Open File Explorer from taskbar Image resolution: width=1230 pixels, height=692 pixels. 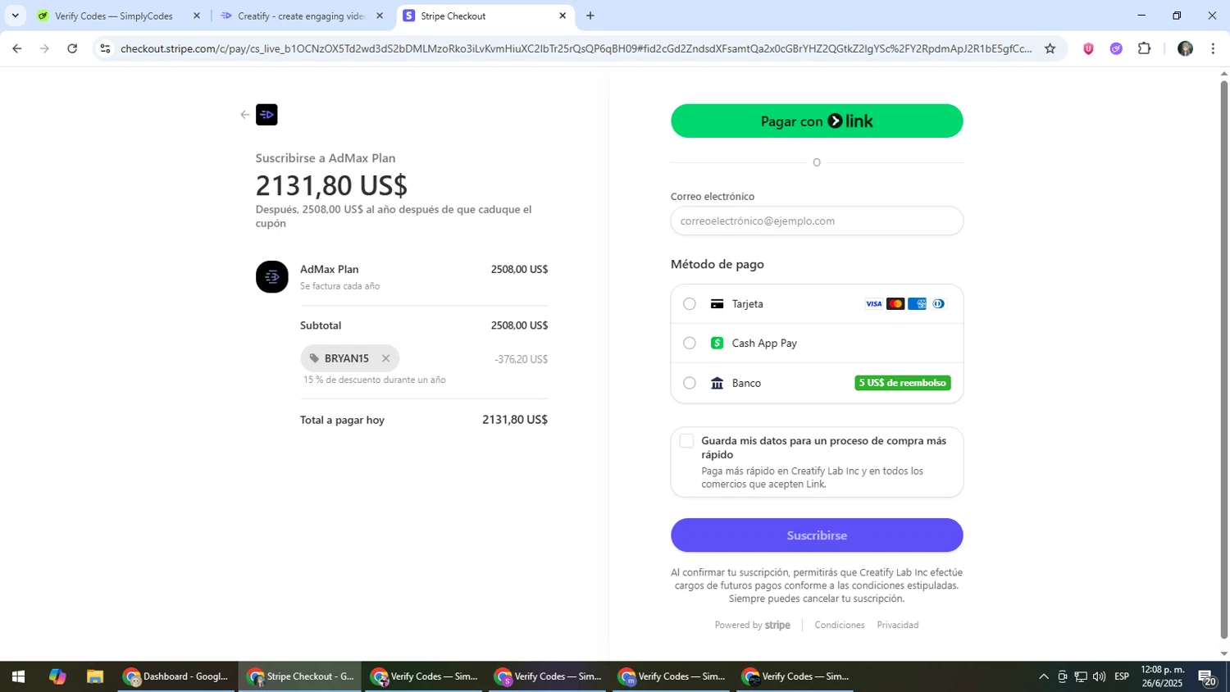pyautogui.click(x=95, y=676)
